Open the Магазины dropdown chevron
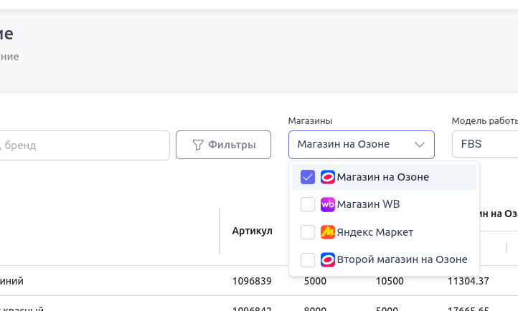This screenshot has height=311, width=518. point(419,145)
